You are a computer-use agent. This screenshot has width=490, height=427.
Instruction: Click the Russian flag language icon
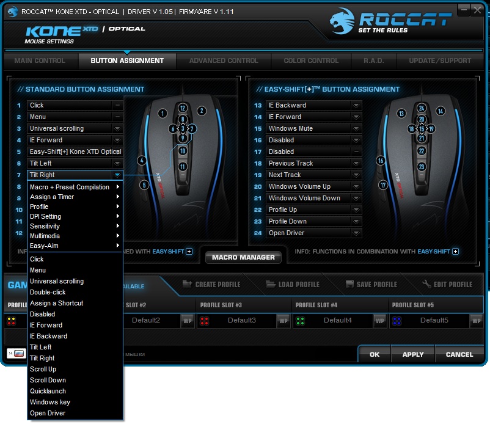(19, 353)
